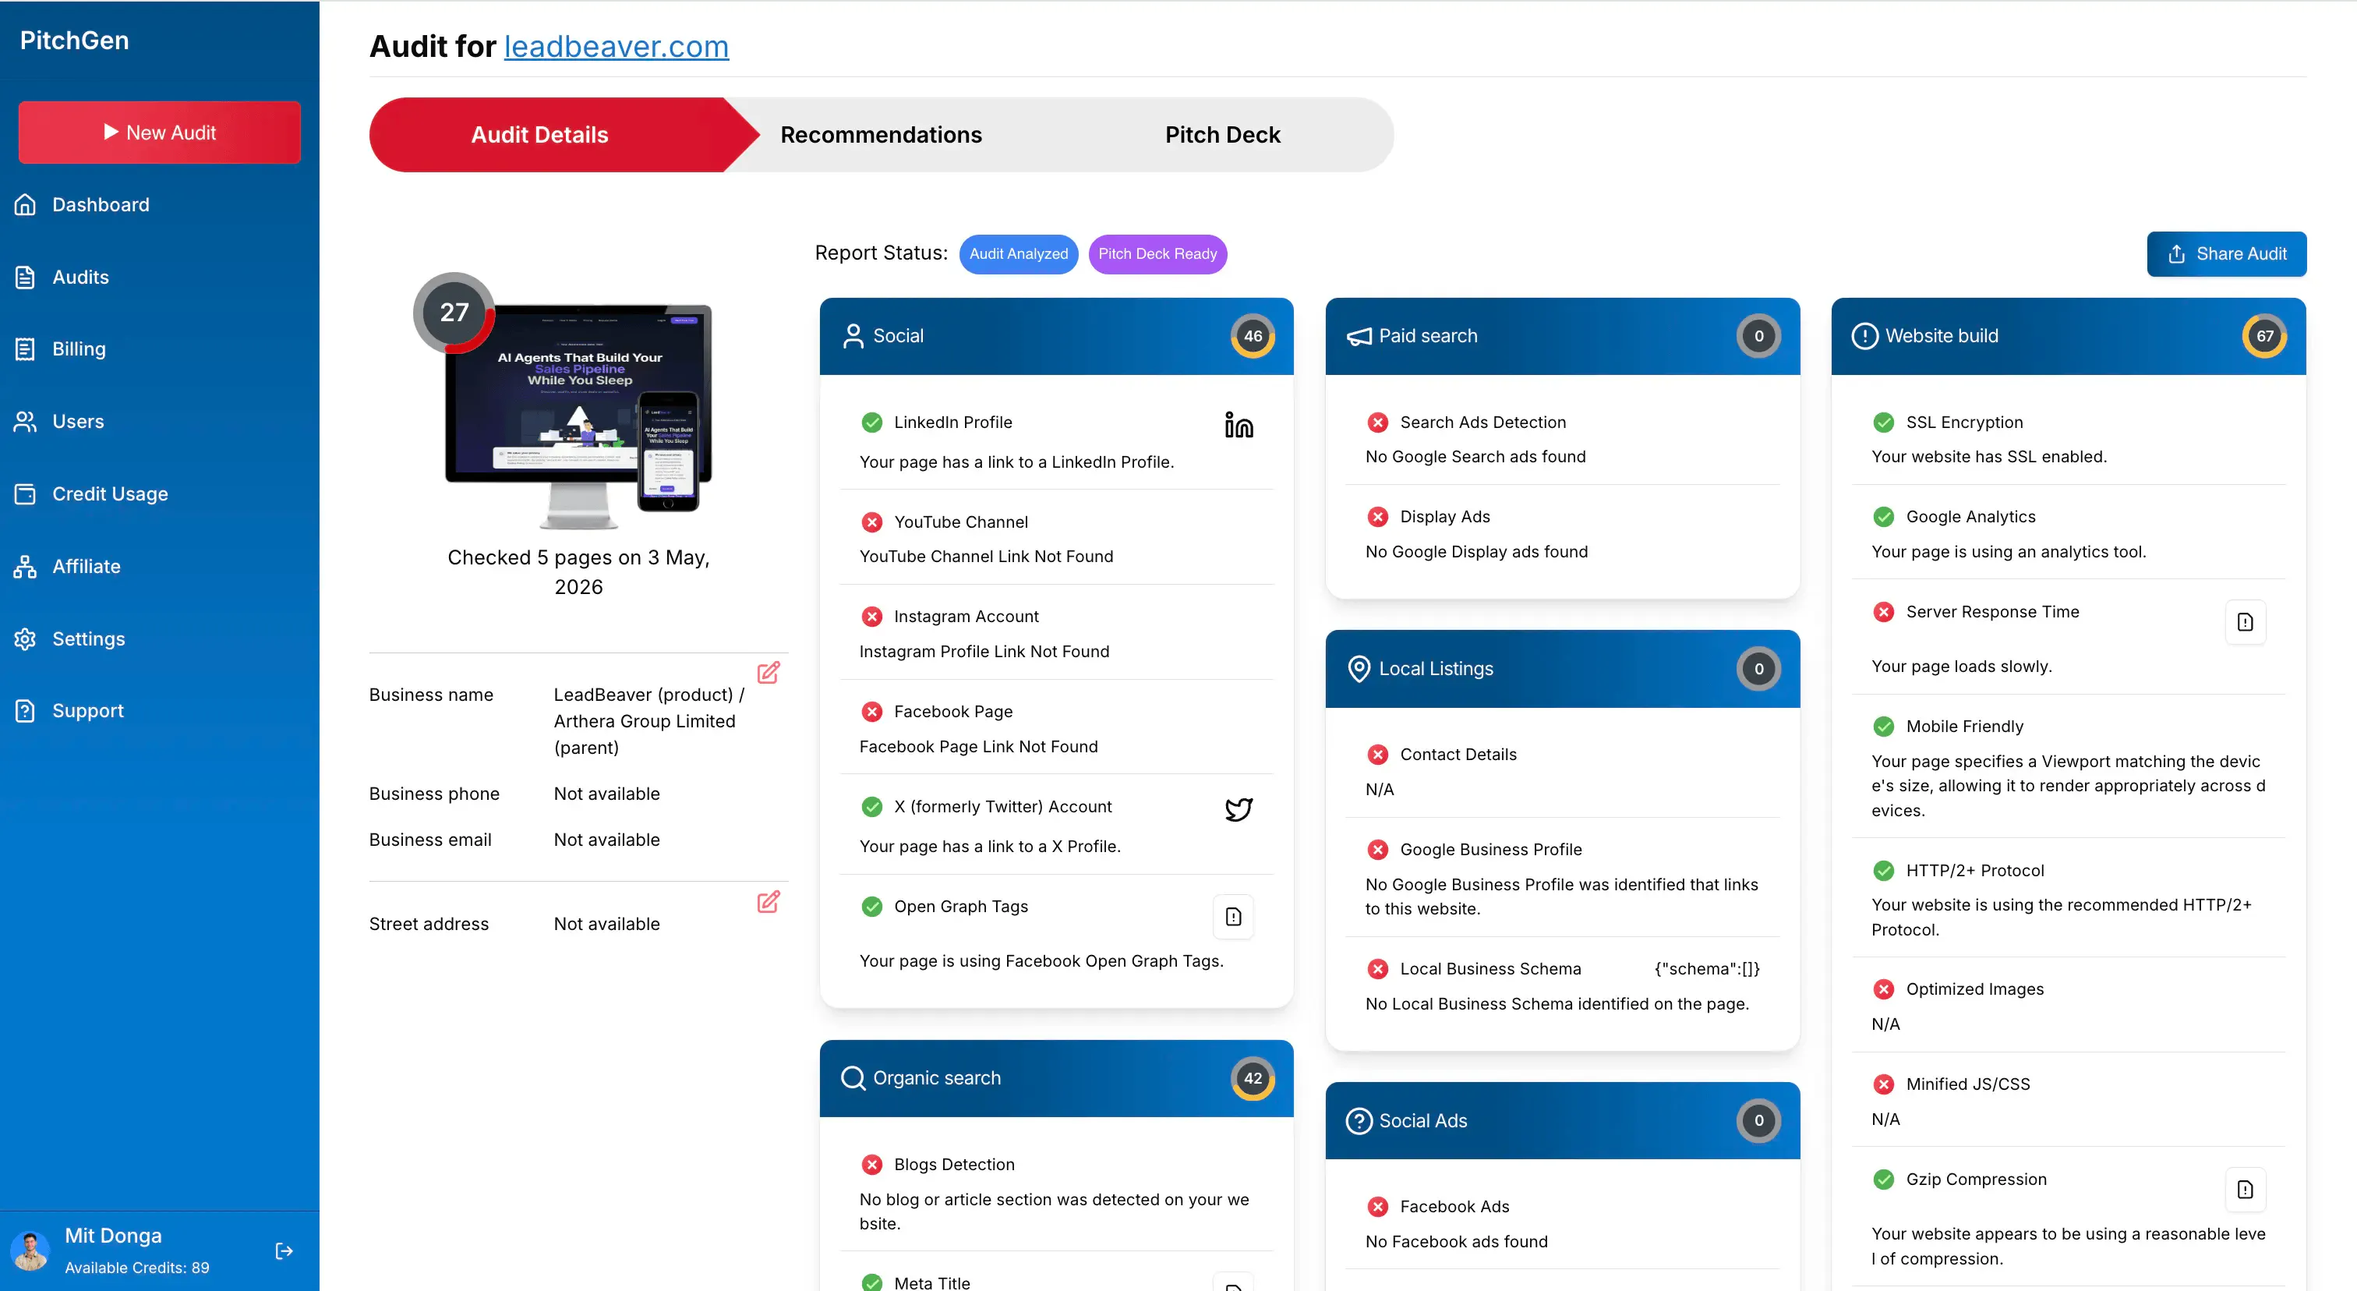Click the red X beside YouTube Channel

click(872, 522)
